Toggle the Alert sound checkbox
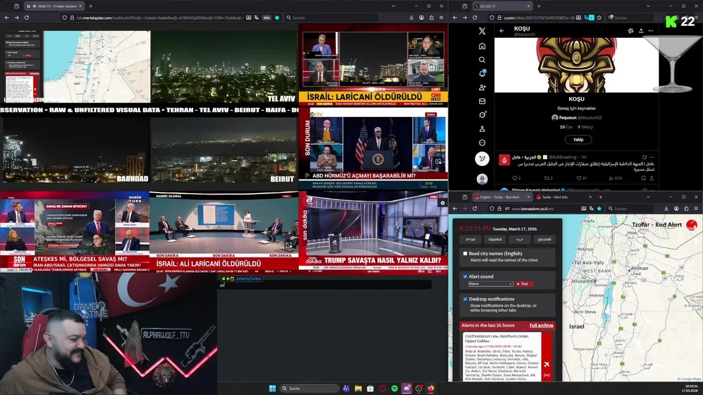703x395 pixels. tap(465, 276)
